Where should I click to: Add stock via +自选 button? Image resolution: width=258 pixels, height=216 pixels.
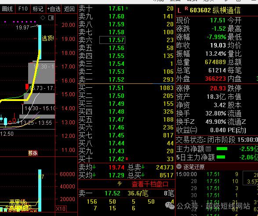click(54, 9)
